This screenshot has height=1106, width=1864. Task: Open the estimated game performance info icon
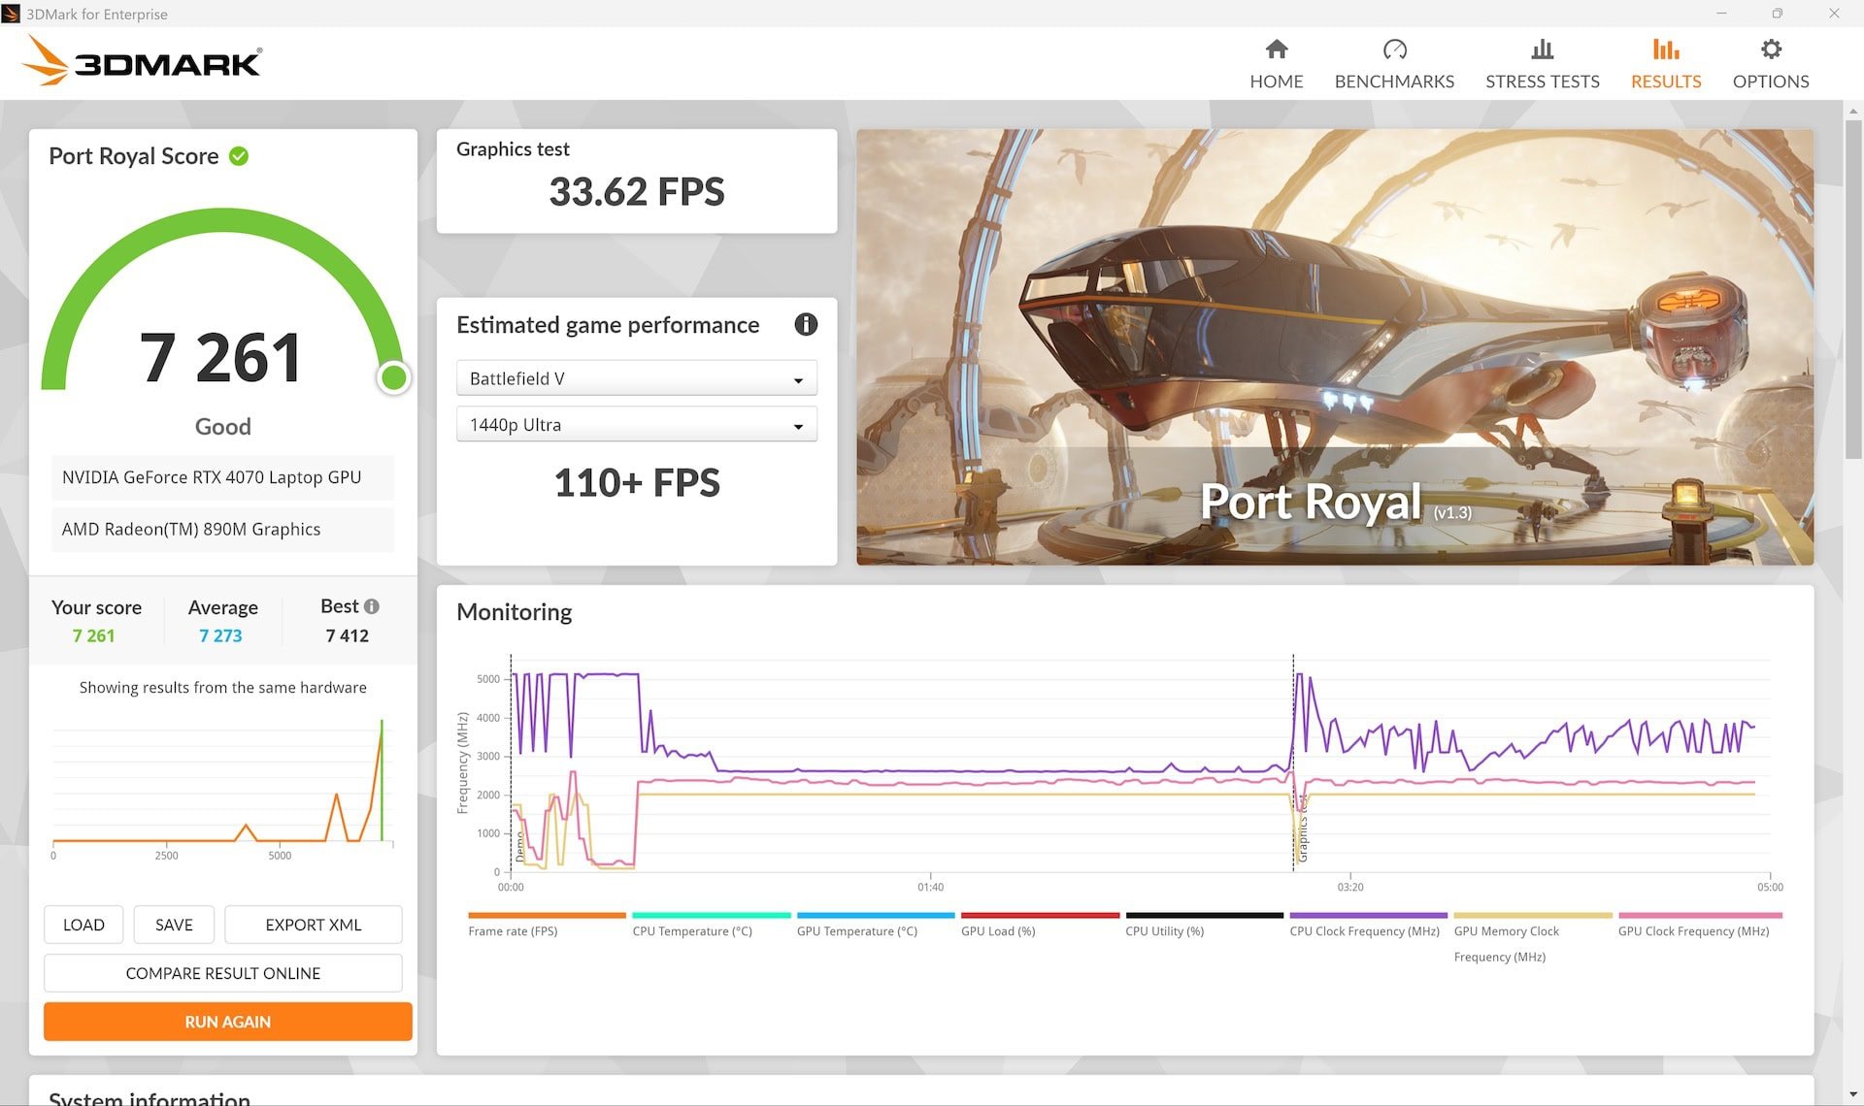point(806,324)
